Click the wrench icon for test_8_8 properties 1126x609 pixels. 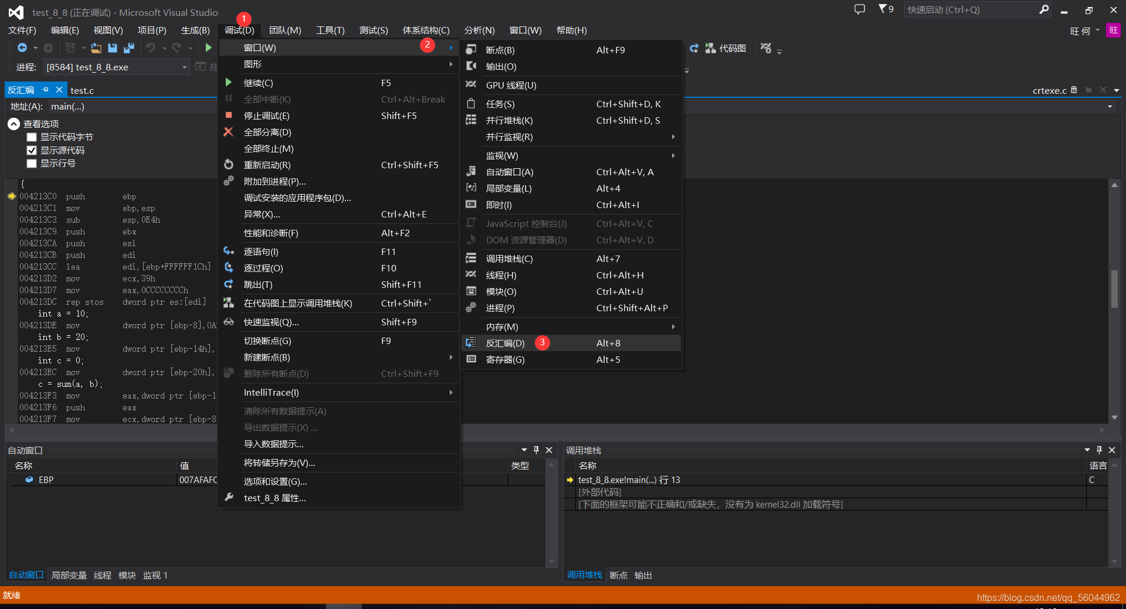[x=229, y=497]
